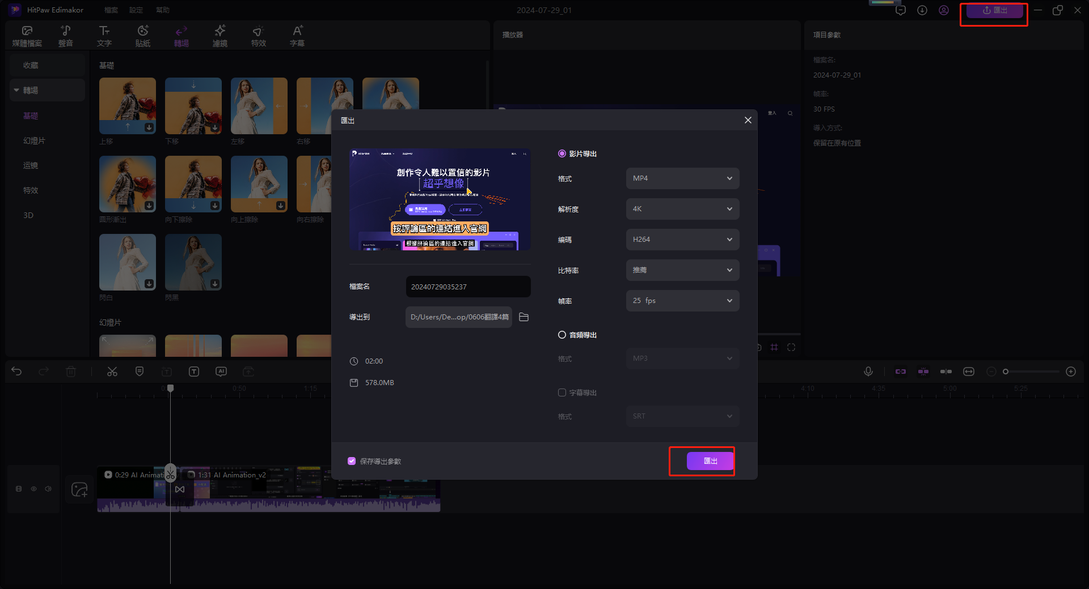This screenshot has width=1089, height=589.
Task: Click the undo arrow in timeline toolbar
Action: [16, 372]
